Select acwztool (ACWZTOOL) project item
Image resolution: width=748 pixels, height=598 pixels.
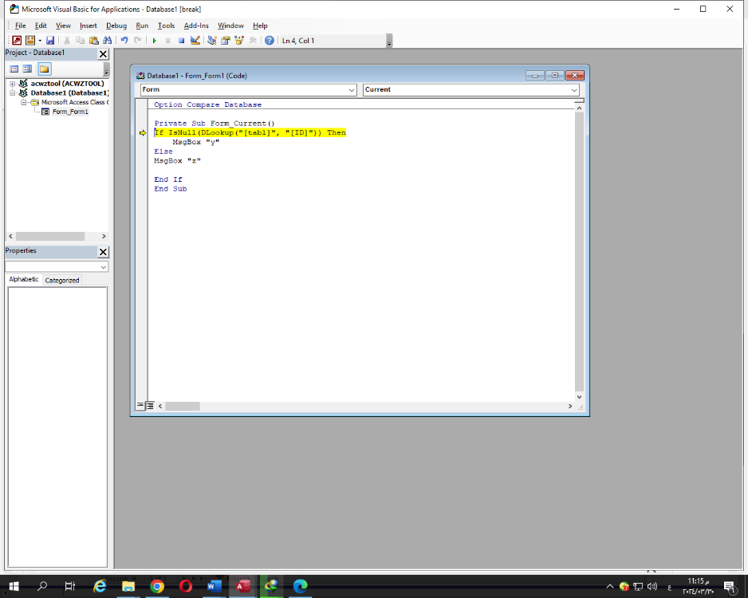pyautogui.click(x=67, y=84)
